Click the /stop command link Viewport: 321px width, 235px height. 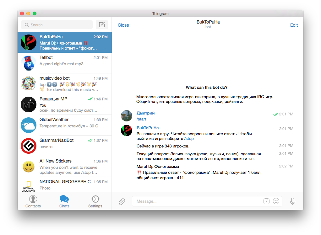(189, 138)
